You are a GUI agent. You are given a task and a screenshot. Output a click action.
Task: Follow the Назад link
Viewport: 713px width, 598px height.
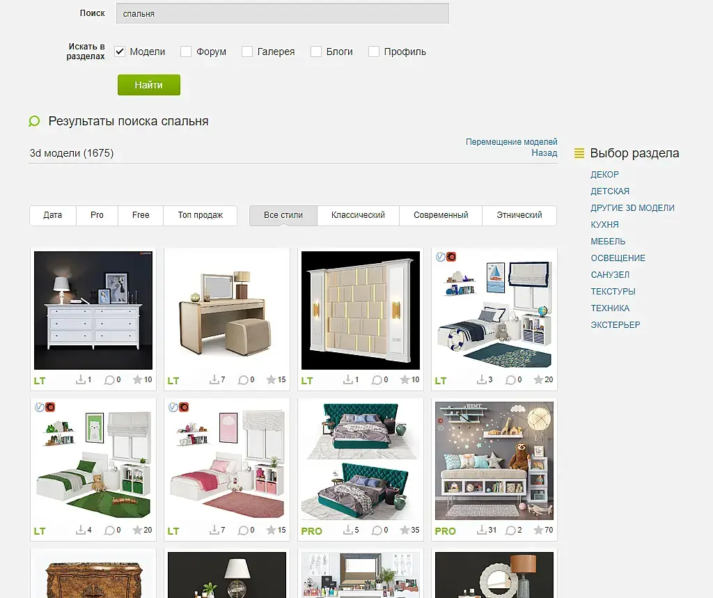coord(544,153)
